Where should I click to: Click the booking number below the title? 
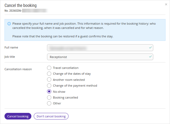click(x=26, y=11)
